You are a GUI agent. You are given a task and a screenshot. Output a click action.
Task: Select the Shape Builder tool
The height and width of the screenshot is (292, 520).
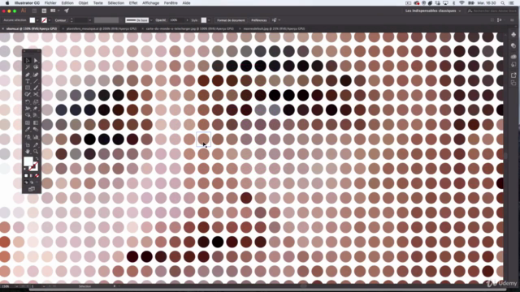click(x=28, y=115)
